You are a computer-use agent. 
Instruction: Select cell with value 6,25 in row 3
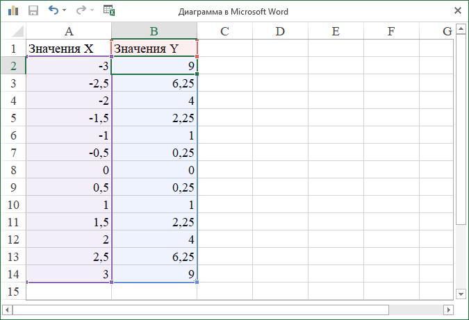pyautogui.click(x=154, y=83)
